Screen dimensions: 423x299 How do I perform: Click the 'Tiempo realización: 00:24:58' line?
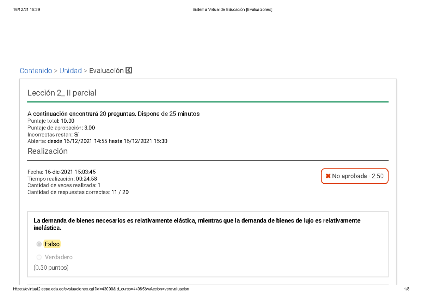[64, 178]
